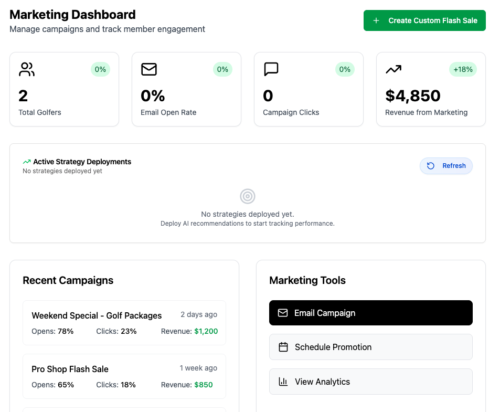Click the Campaign Clicks chat bubble icon
This screenshot has height=412, width=489.
[x=271, y=69]
